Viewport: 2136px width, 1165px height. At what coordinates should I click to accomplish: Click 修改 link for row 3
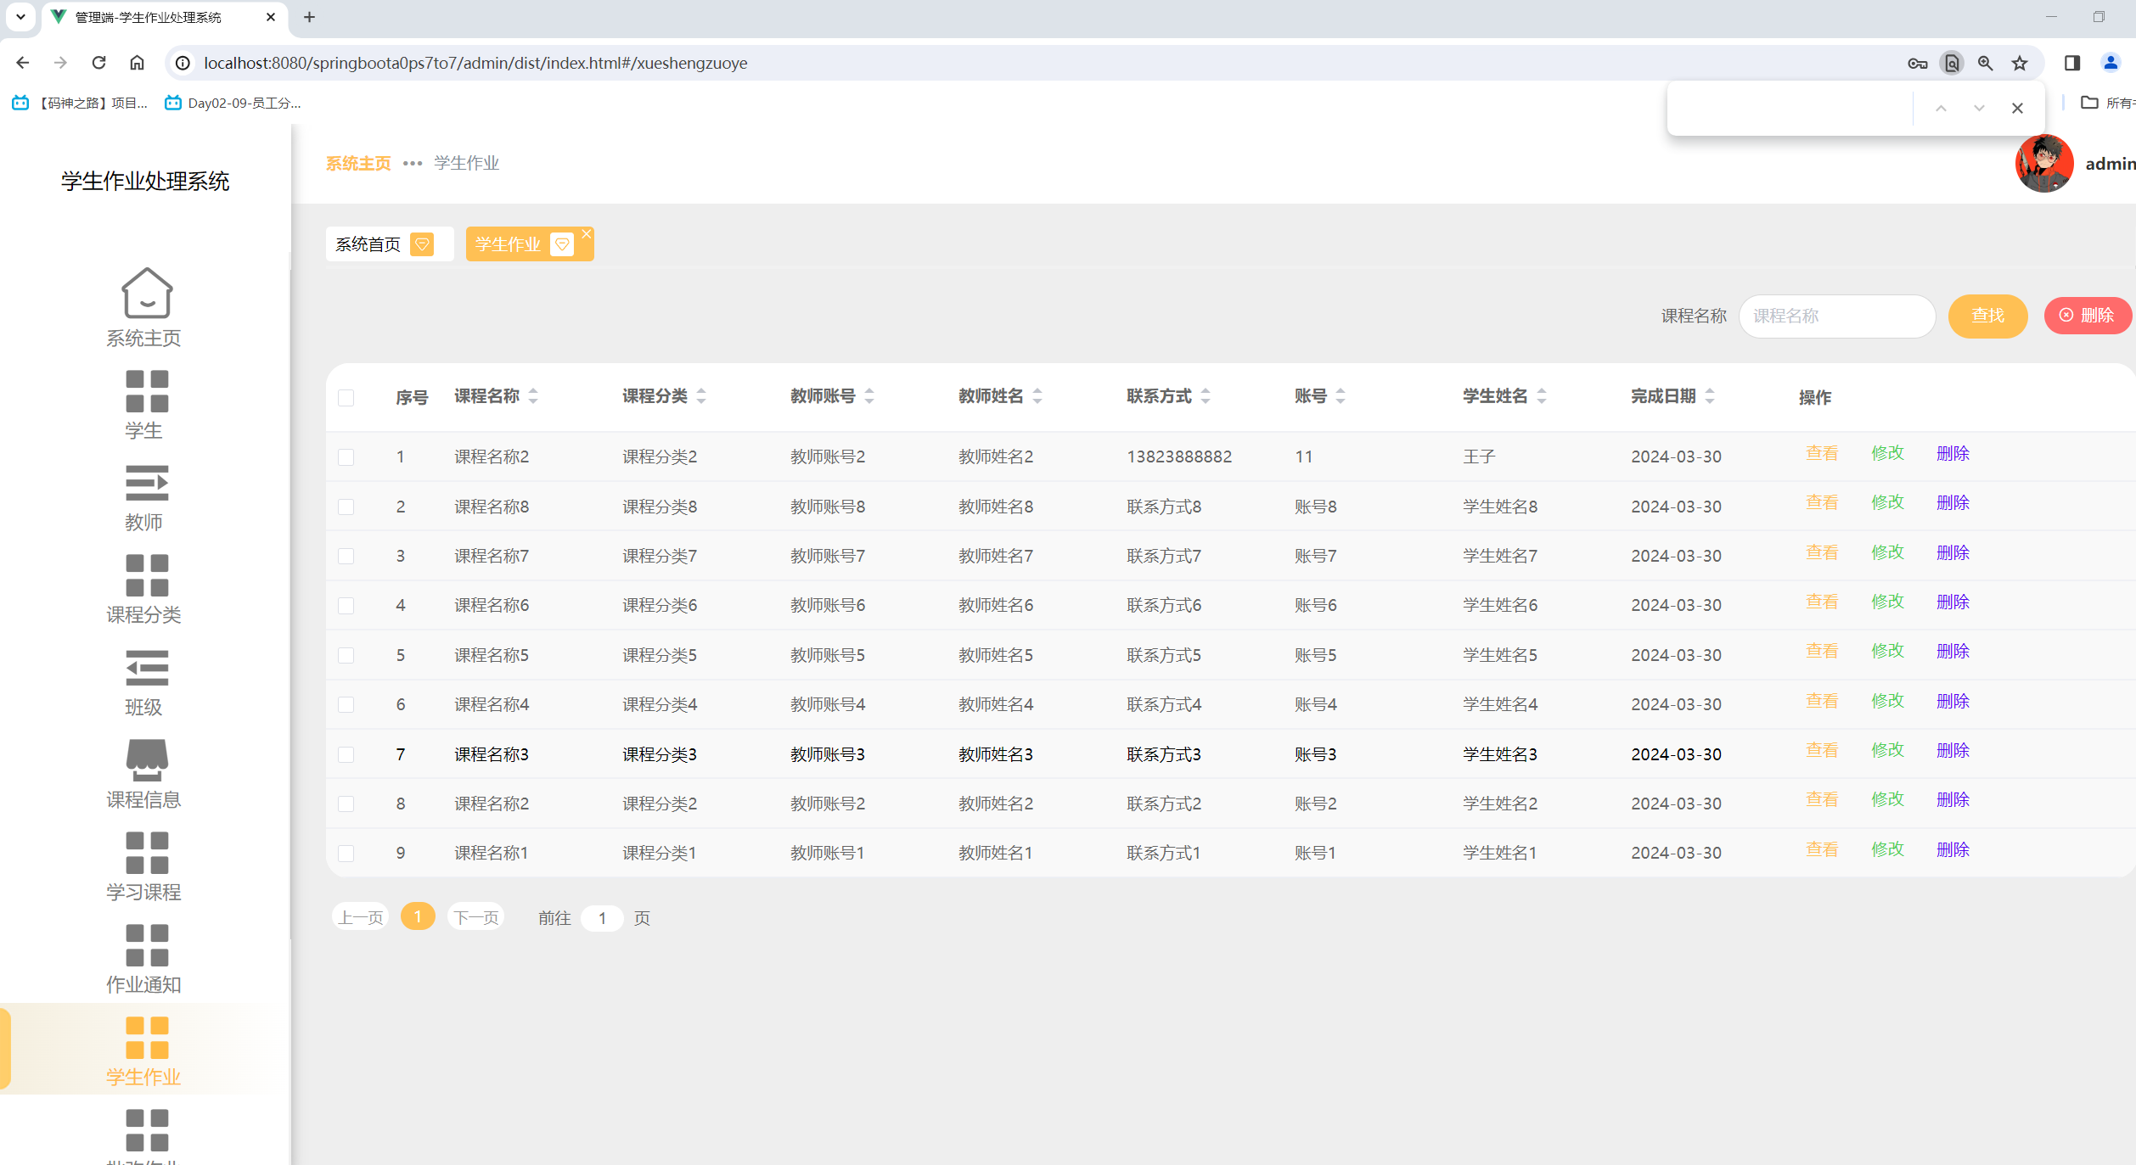[1887, 553]
